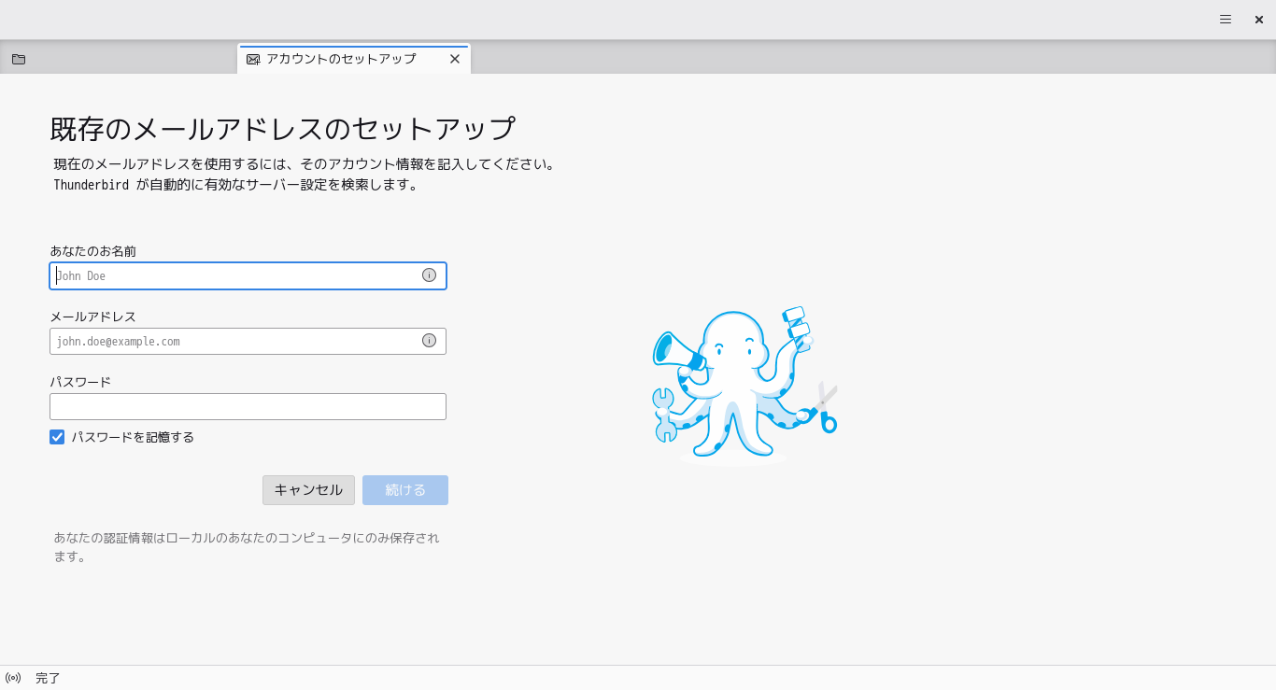Select the アカウントのセットアップ tab
The height and width of the screenshot is (690, 1276).
[354, 59]
